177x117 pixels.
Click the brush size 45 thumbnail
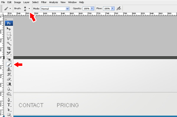[x=25, y=9]
